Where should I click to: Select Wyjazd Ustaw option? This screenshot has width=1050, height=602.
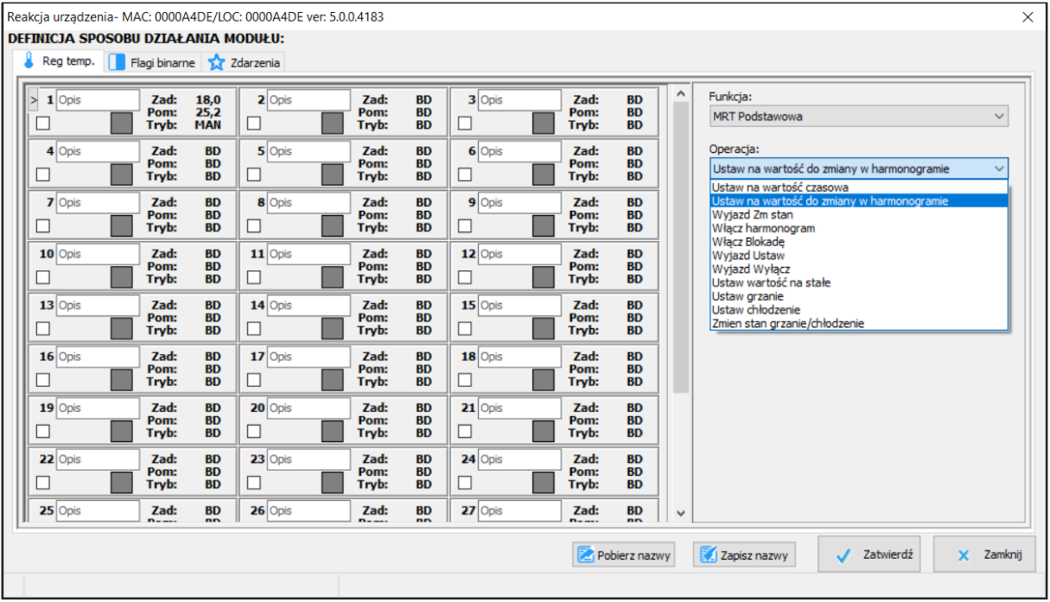pyautogui.click(x=859, y=256)
